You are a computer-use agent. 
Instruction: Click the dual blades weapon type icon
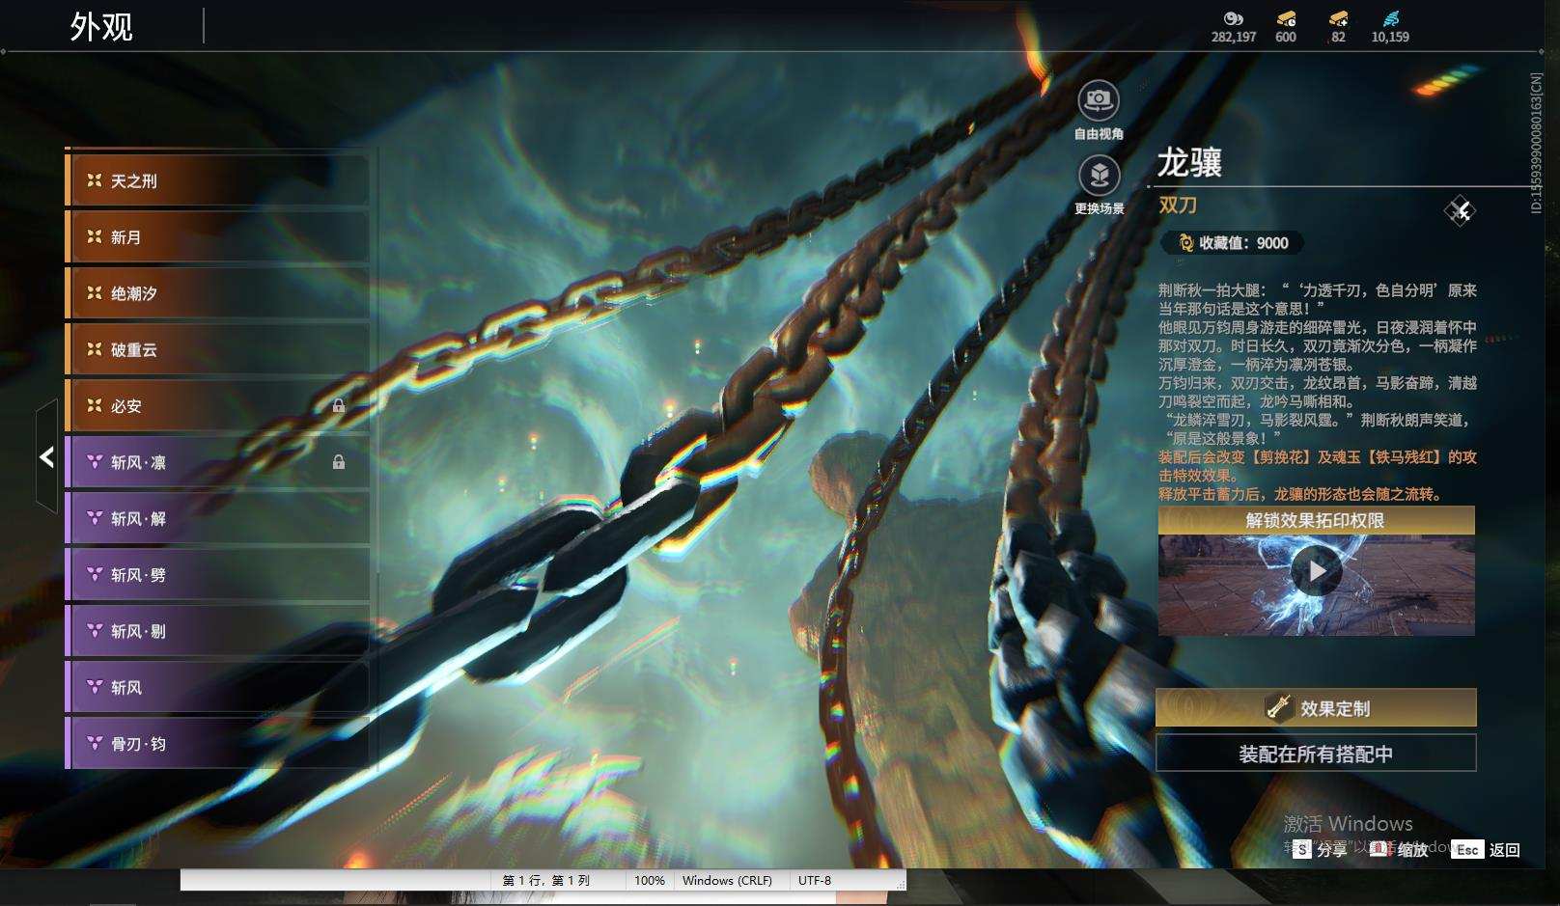point(1460,210)
